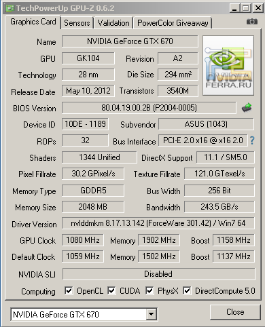Toggle the PhysX checkbox
265x327 pixels.
pos(149,291)
